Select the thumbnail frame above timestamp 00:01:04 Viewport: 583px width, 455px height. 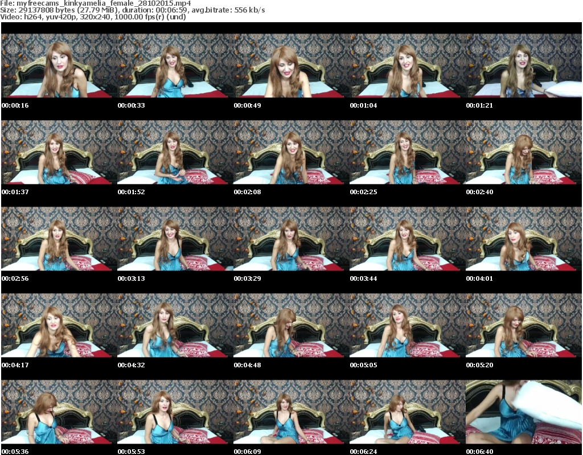click(x=408, y=65)
